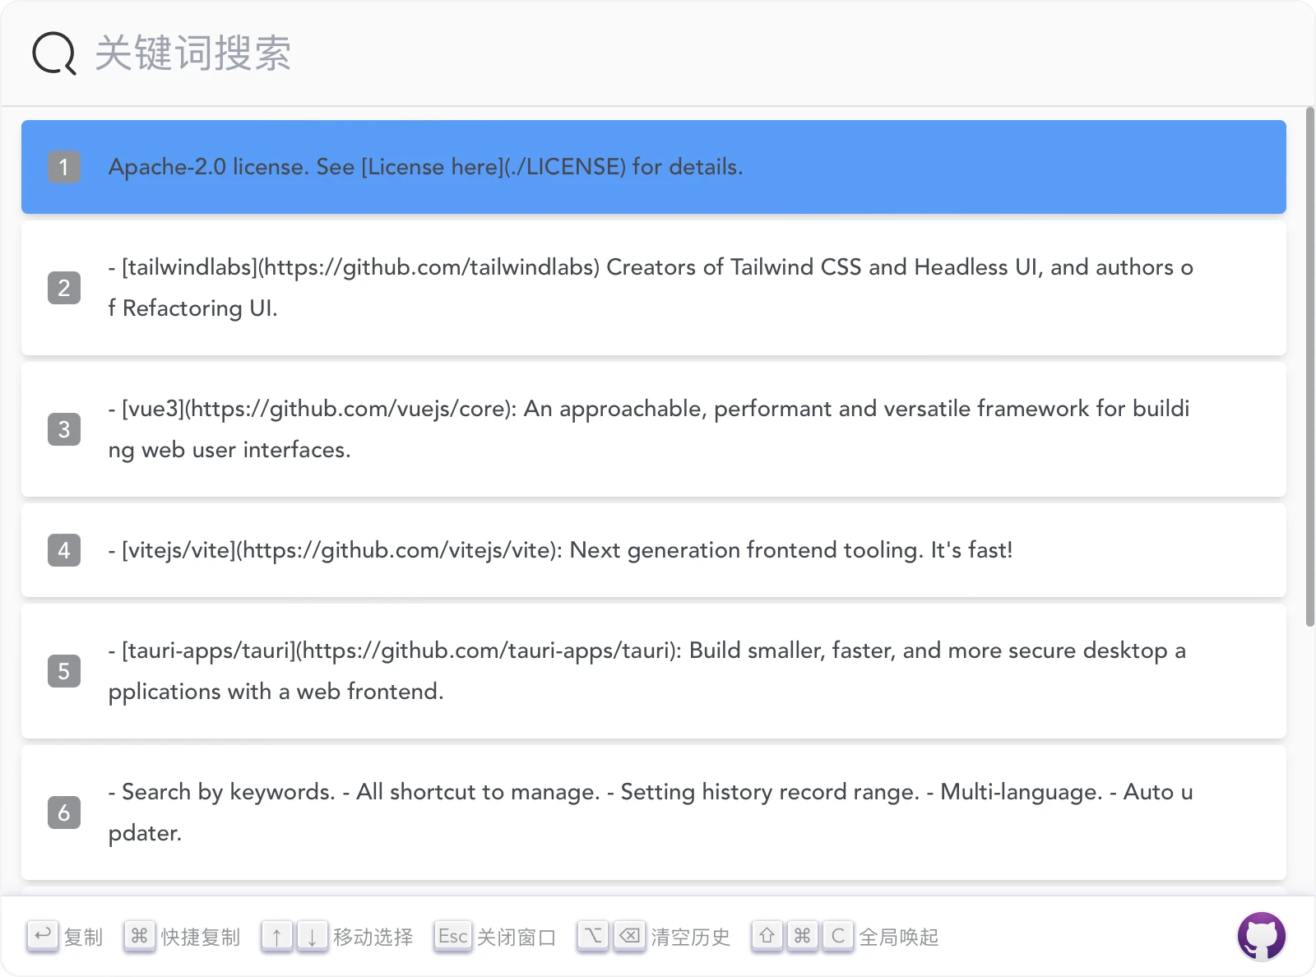Select the tailwindlabs clipboard entry
Image resolution: width=1316 pixels, height=977 pixels.
point(654,288)
